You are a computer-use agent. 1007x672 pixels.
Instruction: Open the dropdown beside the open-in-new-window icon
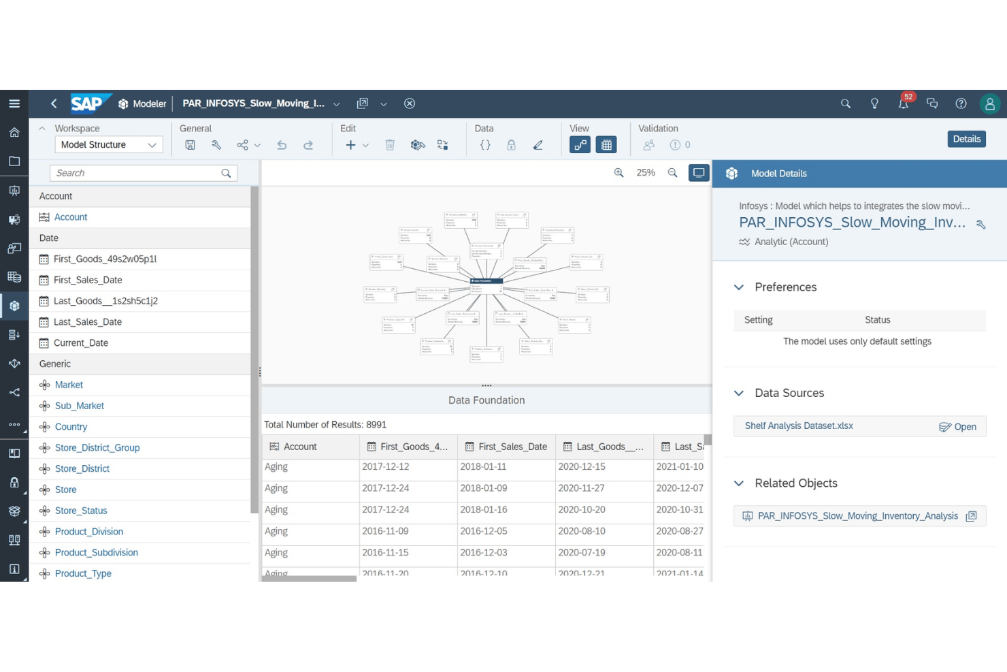click(x=384, y=104)
